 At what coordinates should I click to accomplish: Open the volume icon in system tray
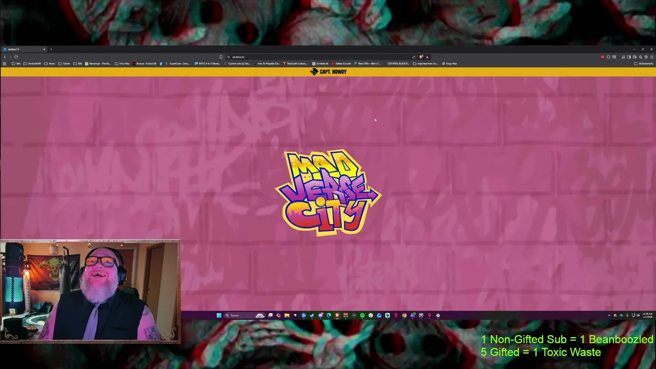[638, 315]
